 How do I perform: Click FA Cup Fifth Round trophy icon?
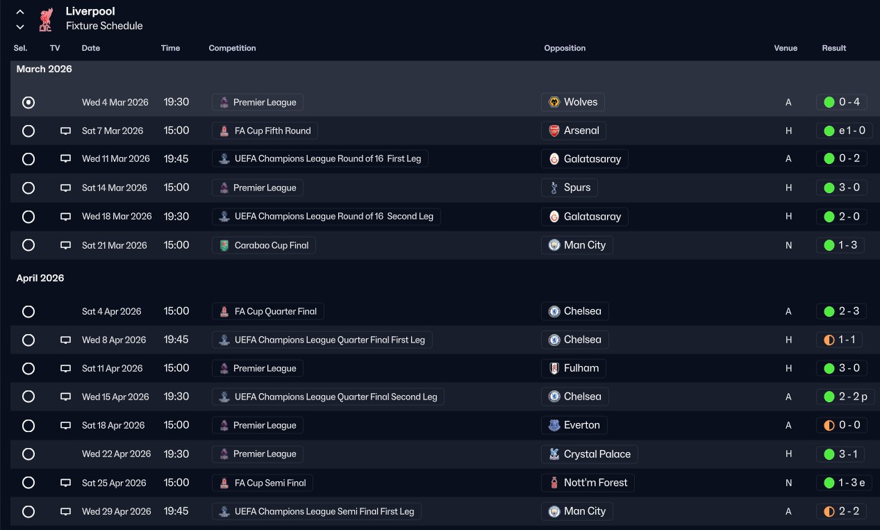point(224,131)
